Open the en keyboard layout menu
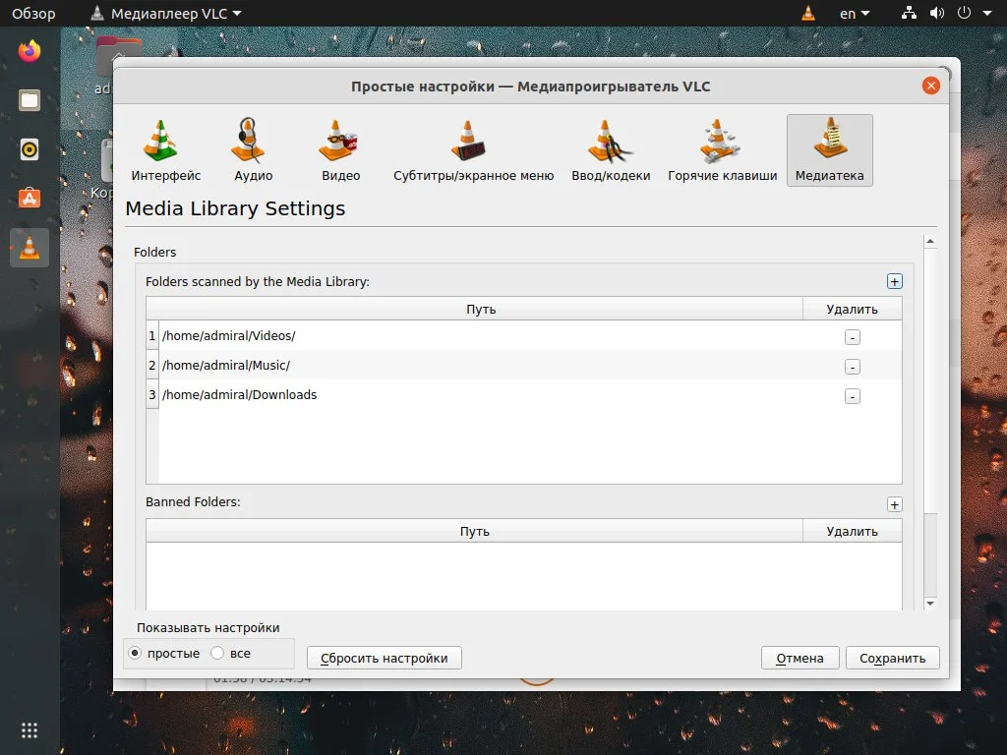This screenshot has width=1007, height=755. click(854, 14)
